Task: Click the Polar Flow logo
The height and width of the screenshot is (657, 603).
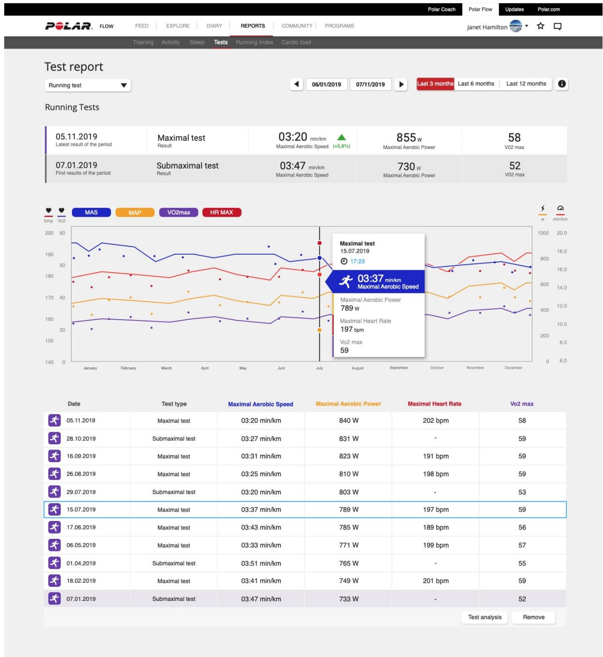Action: (x=79, y=26)
